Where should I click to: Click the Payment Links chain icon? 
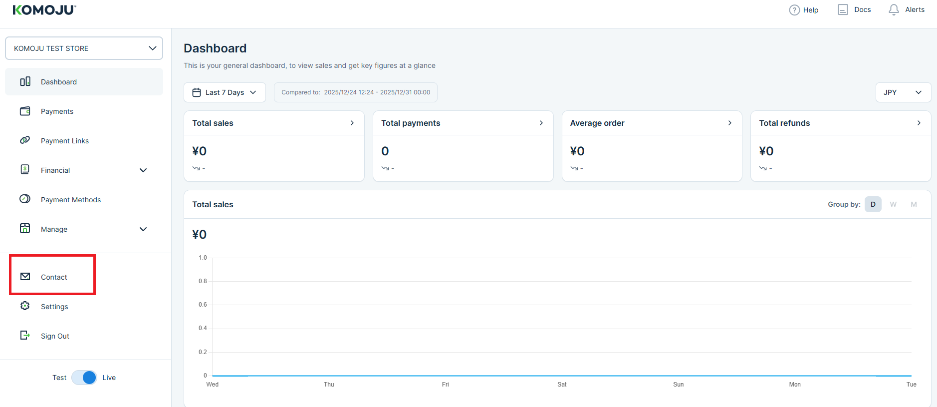tap(25, 140)
